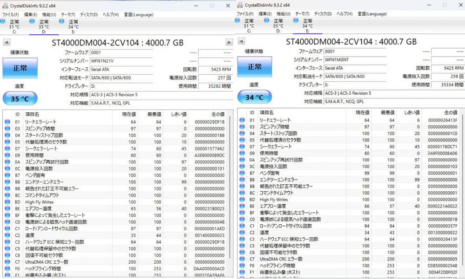Open 機能(U) menu in right window
Viewport: 465px width, 279px height.
click(283, 13)
